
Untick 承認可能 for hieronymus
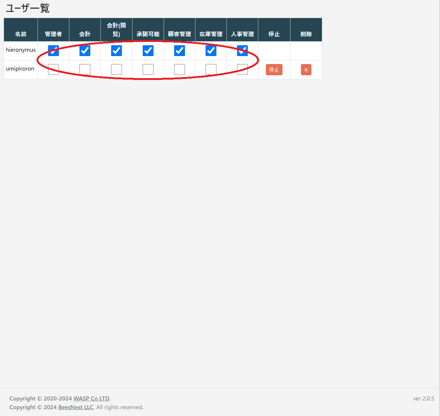[148, 51]
